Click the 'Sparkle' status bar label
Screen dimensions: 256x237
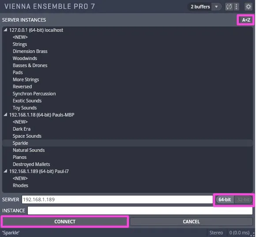pos(11,233)
